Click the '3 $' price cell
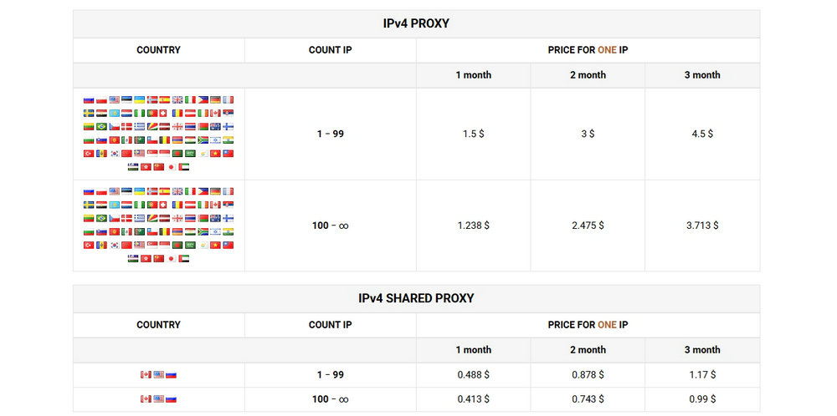The width and height of the screenshot is (837, 416). 588,134
